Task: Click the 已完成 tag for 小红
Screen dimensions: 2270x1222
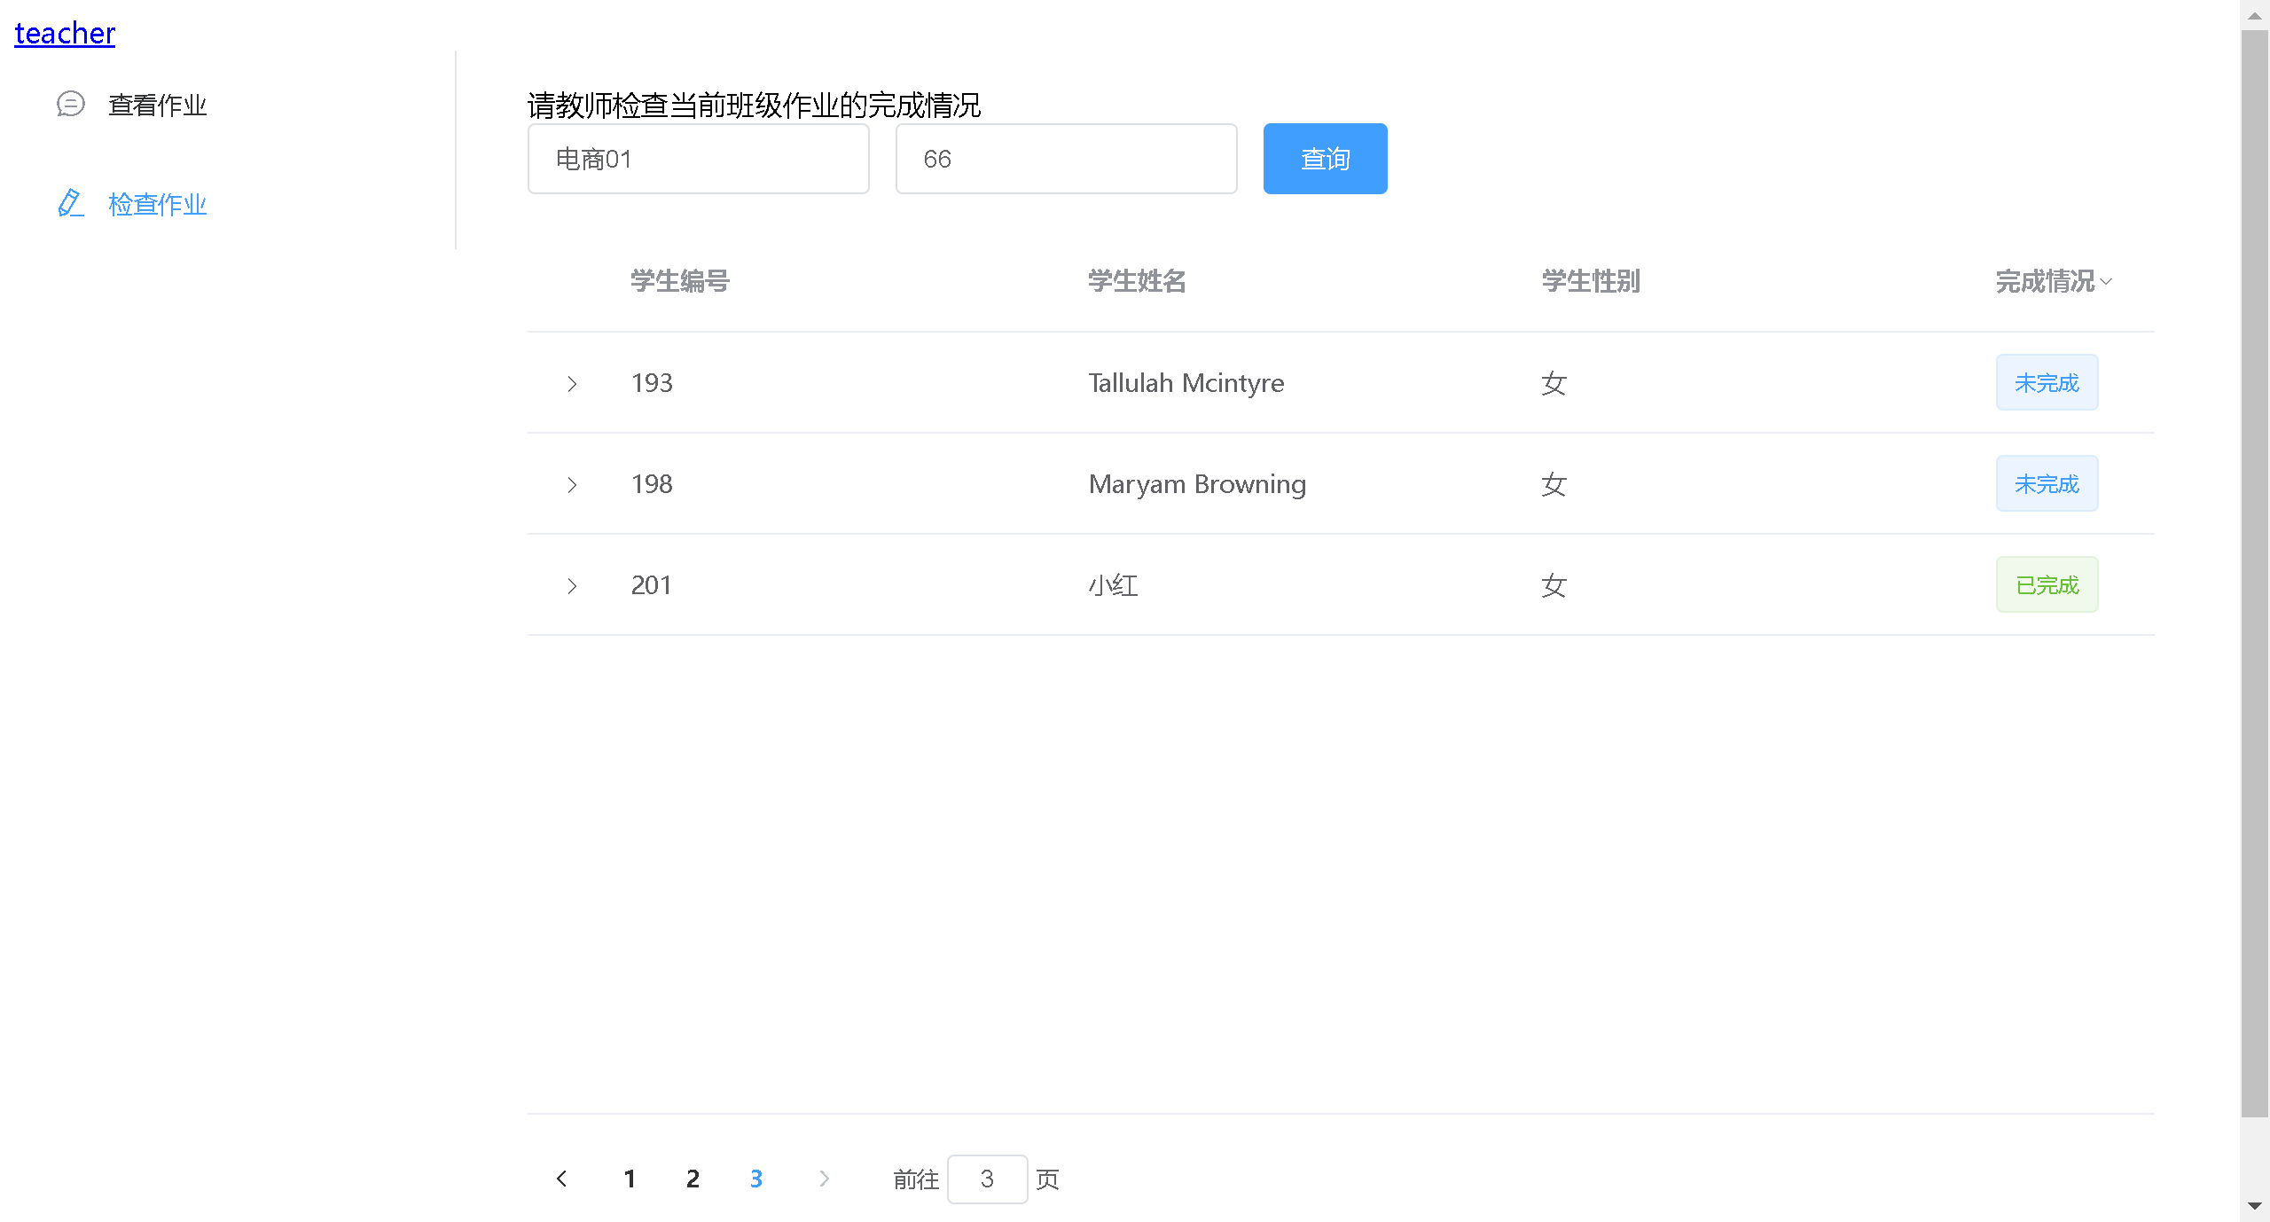Action: (x=2047, y=584)
